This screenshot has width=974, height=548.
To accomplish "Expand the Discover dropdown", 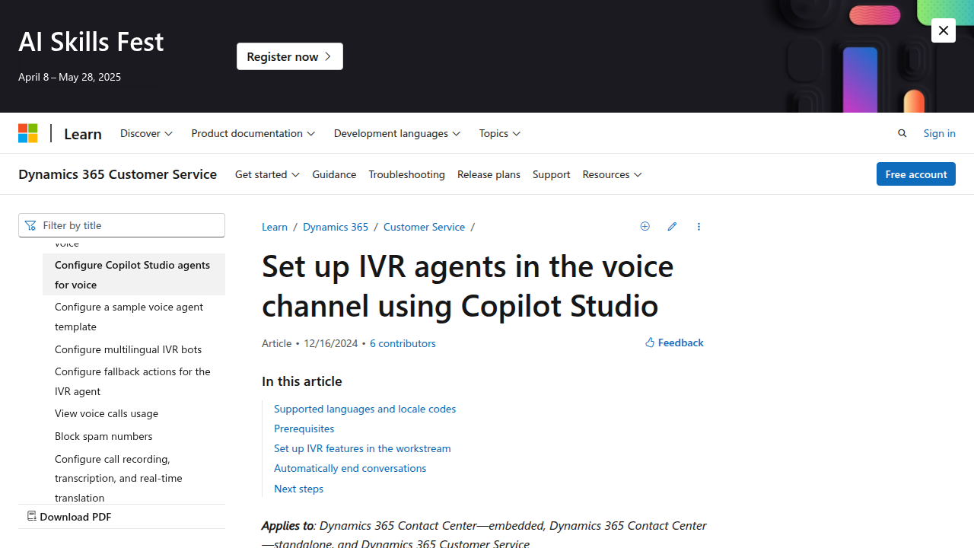I will 146,133.
